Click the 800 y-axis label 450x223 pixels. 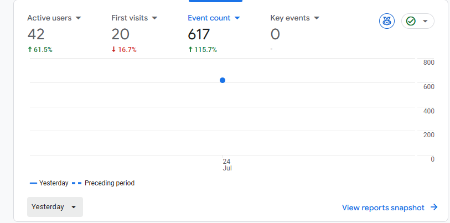(429, 63)
